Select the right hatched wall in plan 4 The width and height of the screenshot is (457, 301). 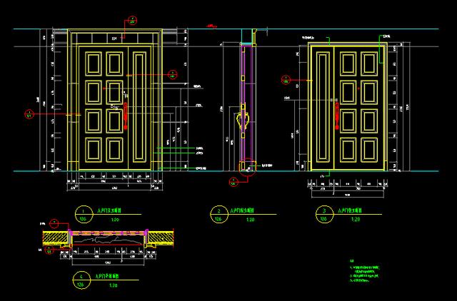[161, 238]
